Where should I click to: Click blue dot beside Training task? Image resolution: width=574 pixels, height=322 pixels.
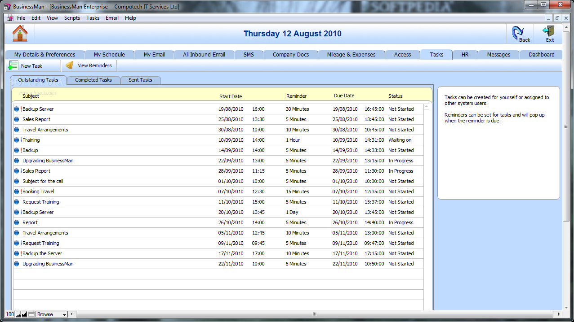click(x=17, y=140)
